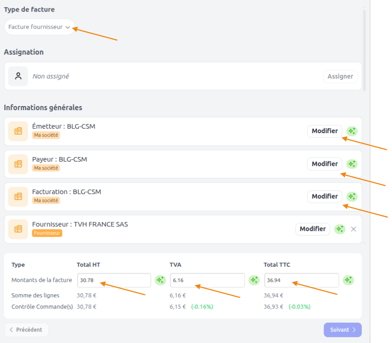Click Modifier for Facturation BLG-CSM
392x343 pixels.
click(325, 197)
